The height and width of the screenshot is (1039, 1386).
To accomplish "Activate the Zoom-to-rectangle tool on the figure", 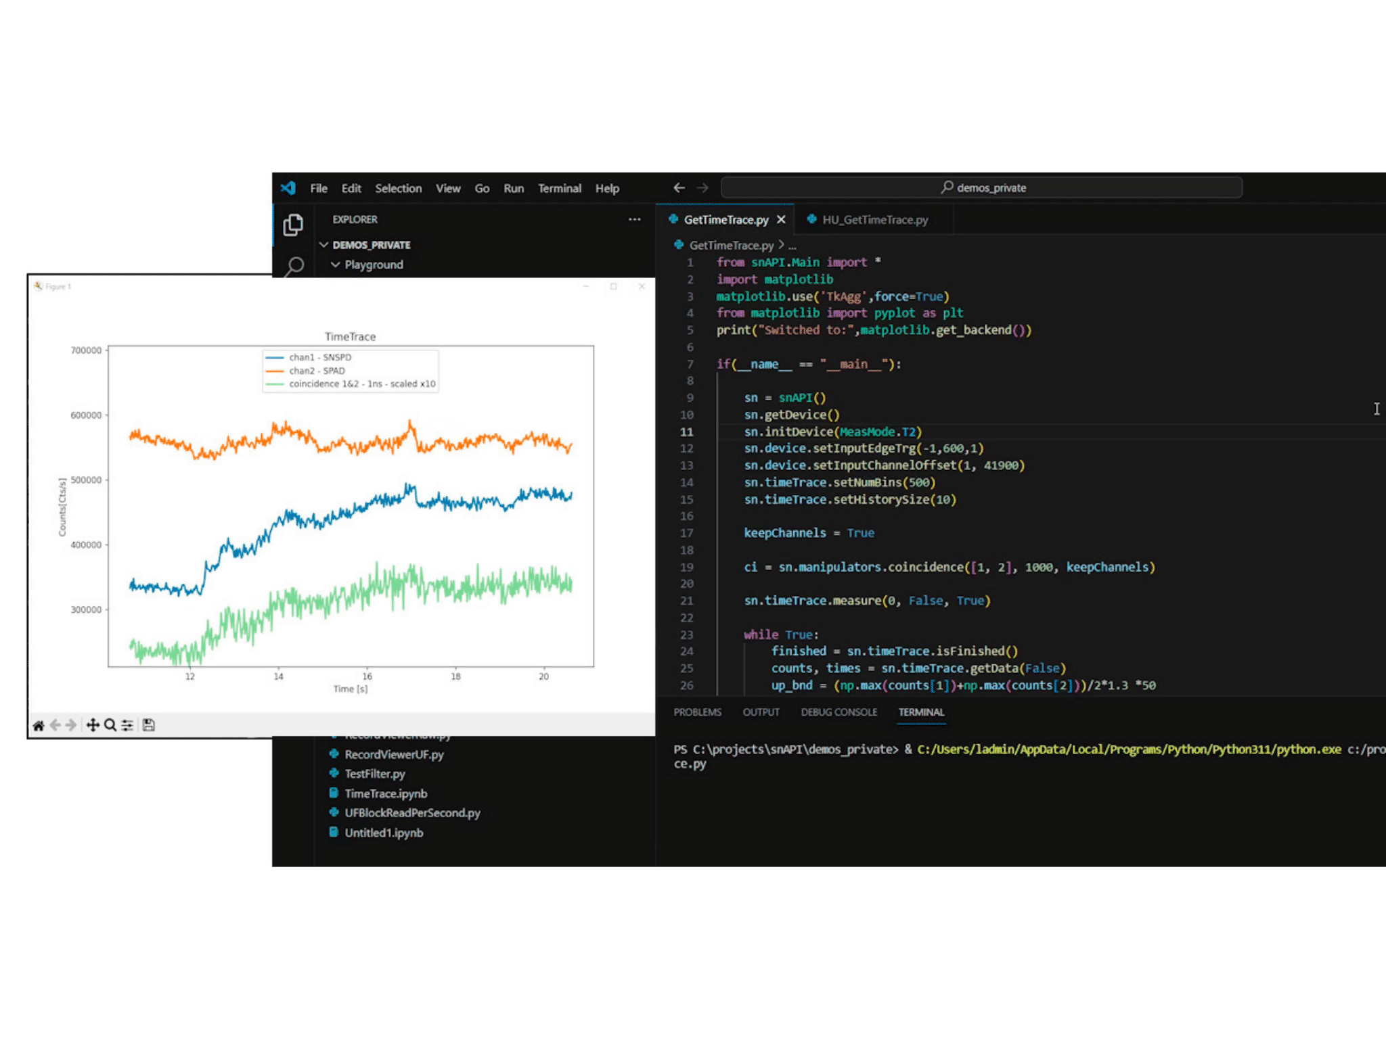I will (110, 725).
